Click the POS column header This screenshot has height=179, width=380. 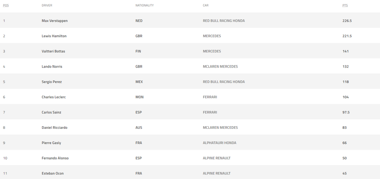[x=6, y=5]
